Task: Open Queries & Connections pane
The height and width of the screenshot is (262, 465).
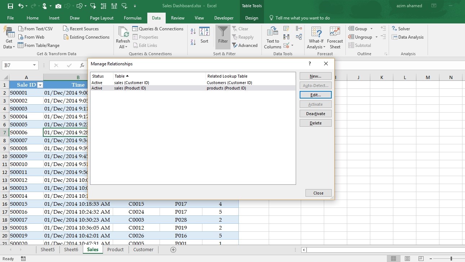Action: [x=158, y=29]
